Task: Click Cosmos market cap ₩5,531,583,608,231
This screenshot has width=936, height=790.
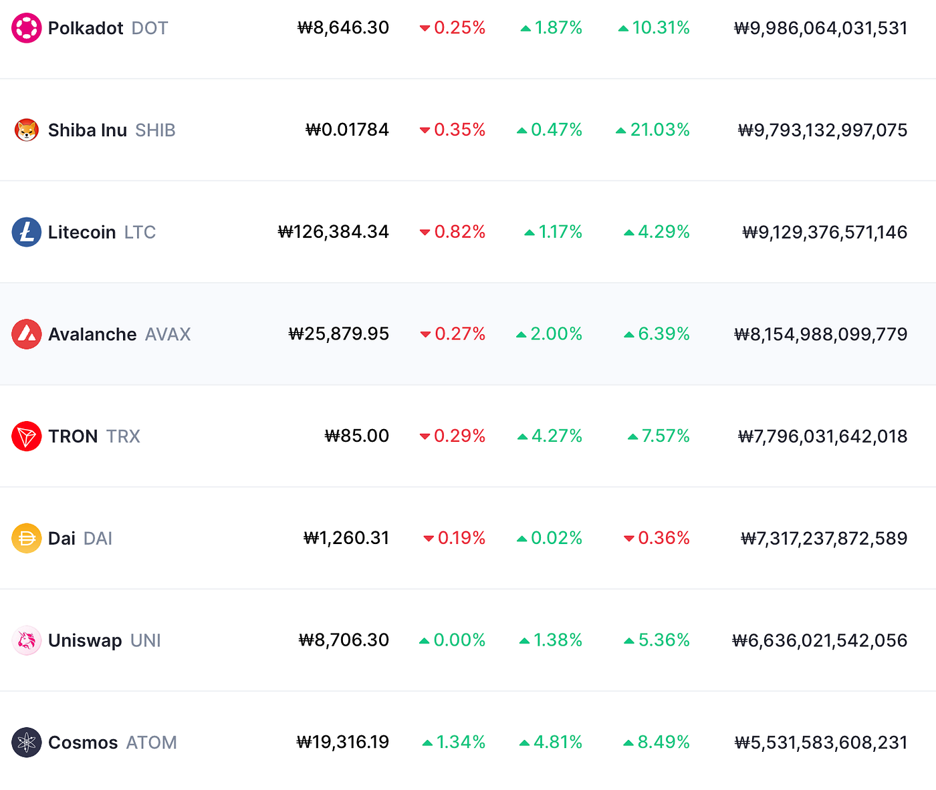Action: tap(821, 743)
